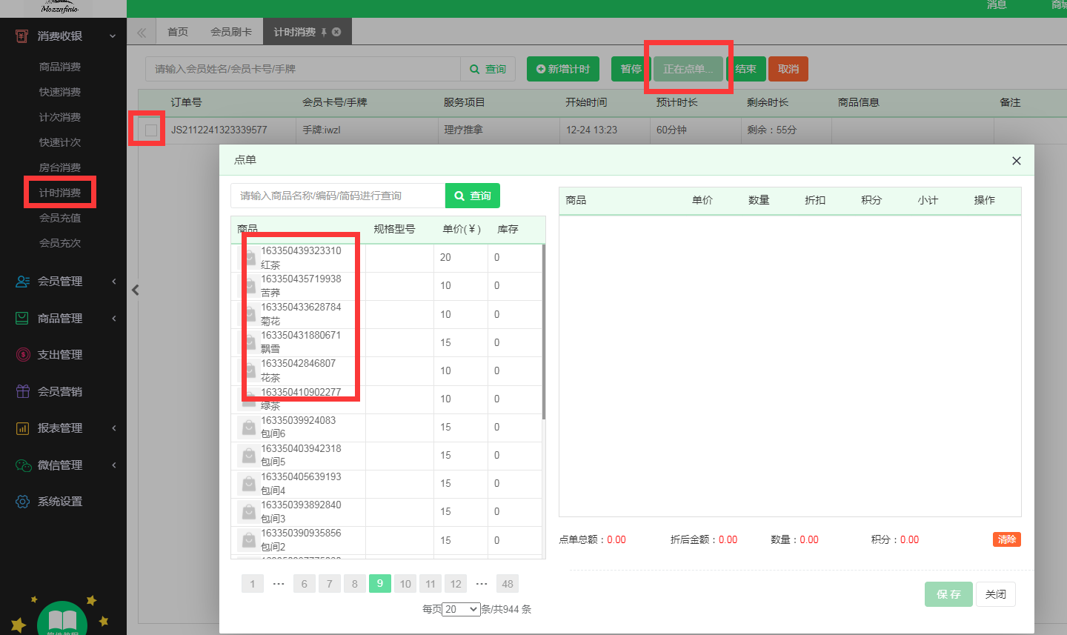Image resolution: width=1067 pixels, height=635 pixels.
Task: Switch to the 会员刷卡 tab
Action: click(x=231, y=32)
